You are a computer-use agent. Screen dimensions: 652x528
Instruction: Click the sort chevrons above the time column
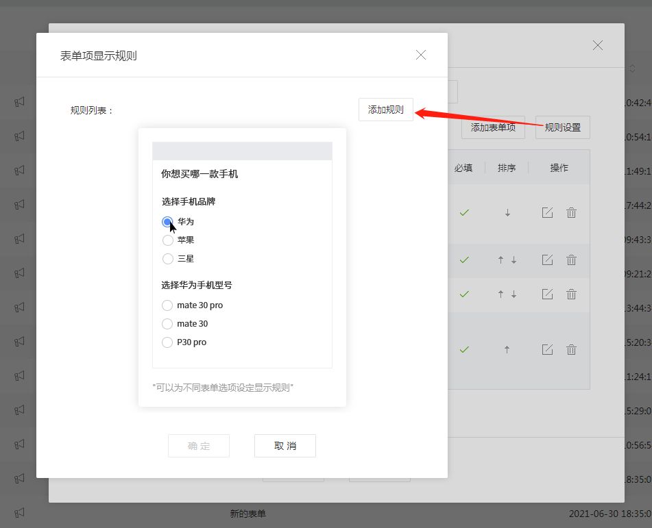pos(632,68)
